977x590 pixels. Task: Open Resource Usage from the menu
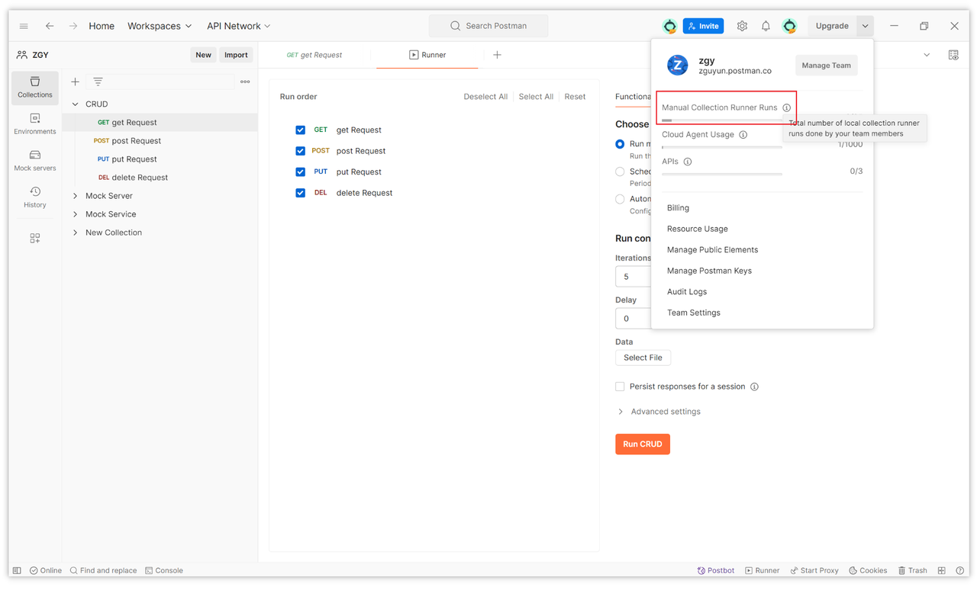pyautogui.click(x=698, y=229)
